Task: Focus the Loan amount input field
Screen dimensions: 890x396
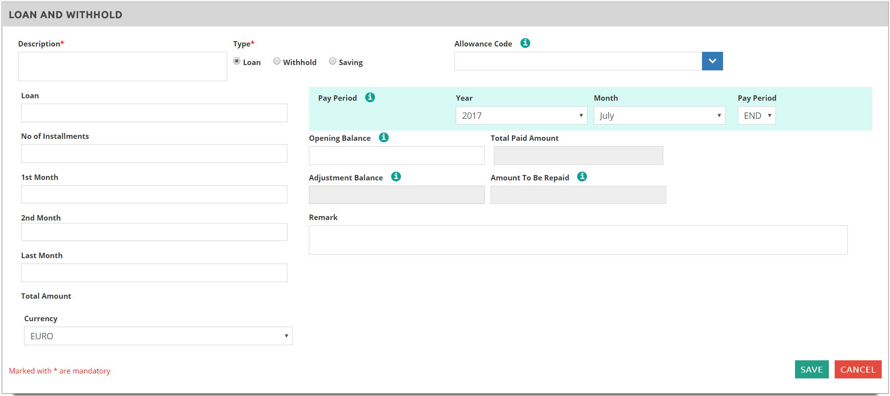Action: tap(154, 113)
